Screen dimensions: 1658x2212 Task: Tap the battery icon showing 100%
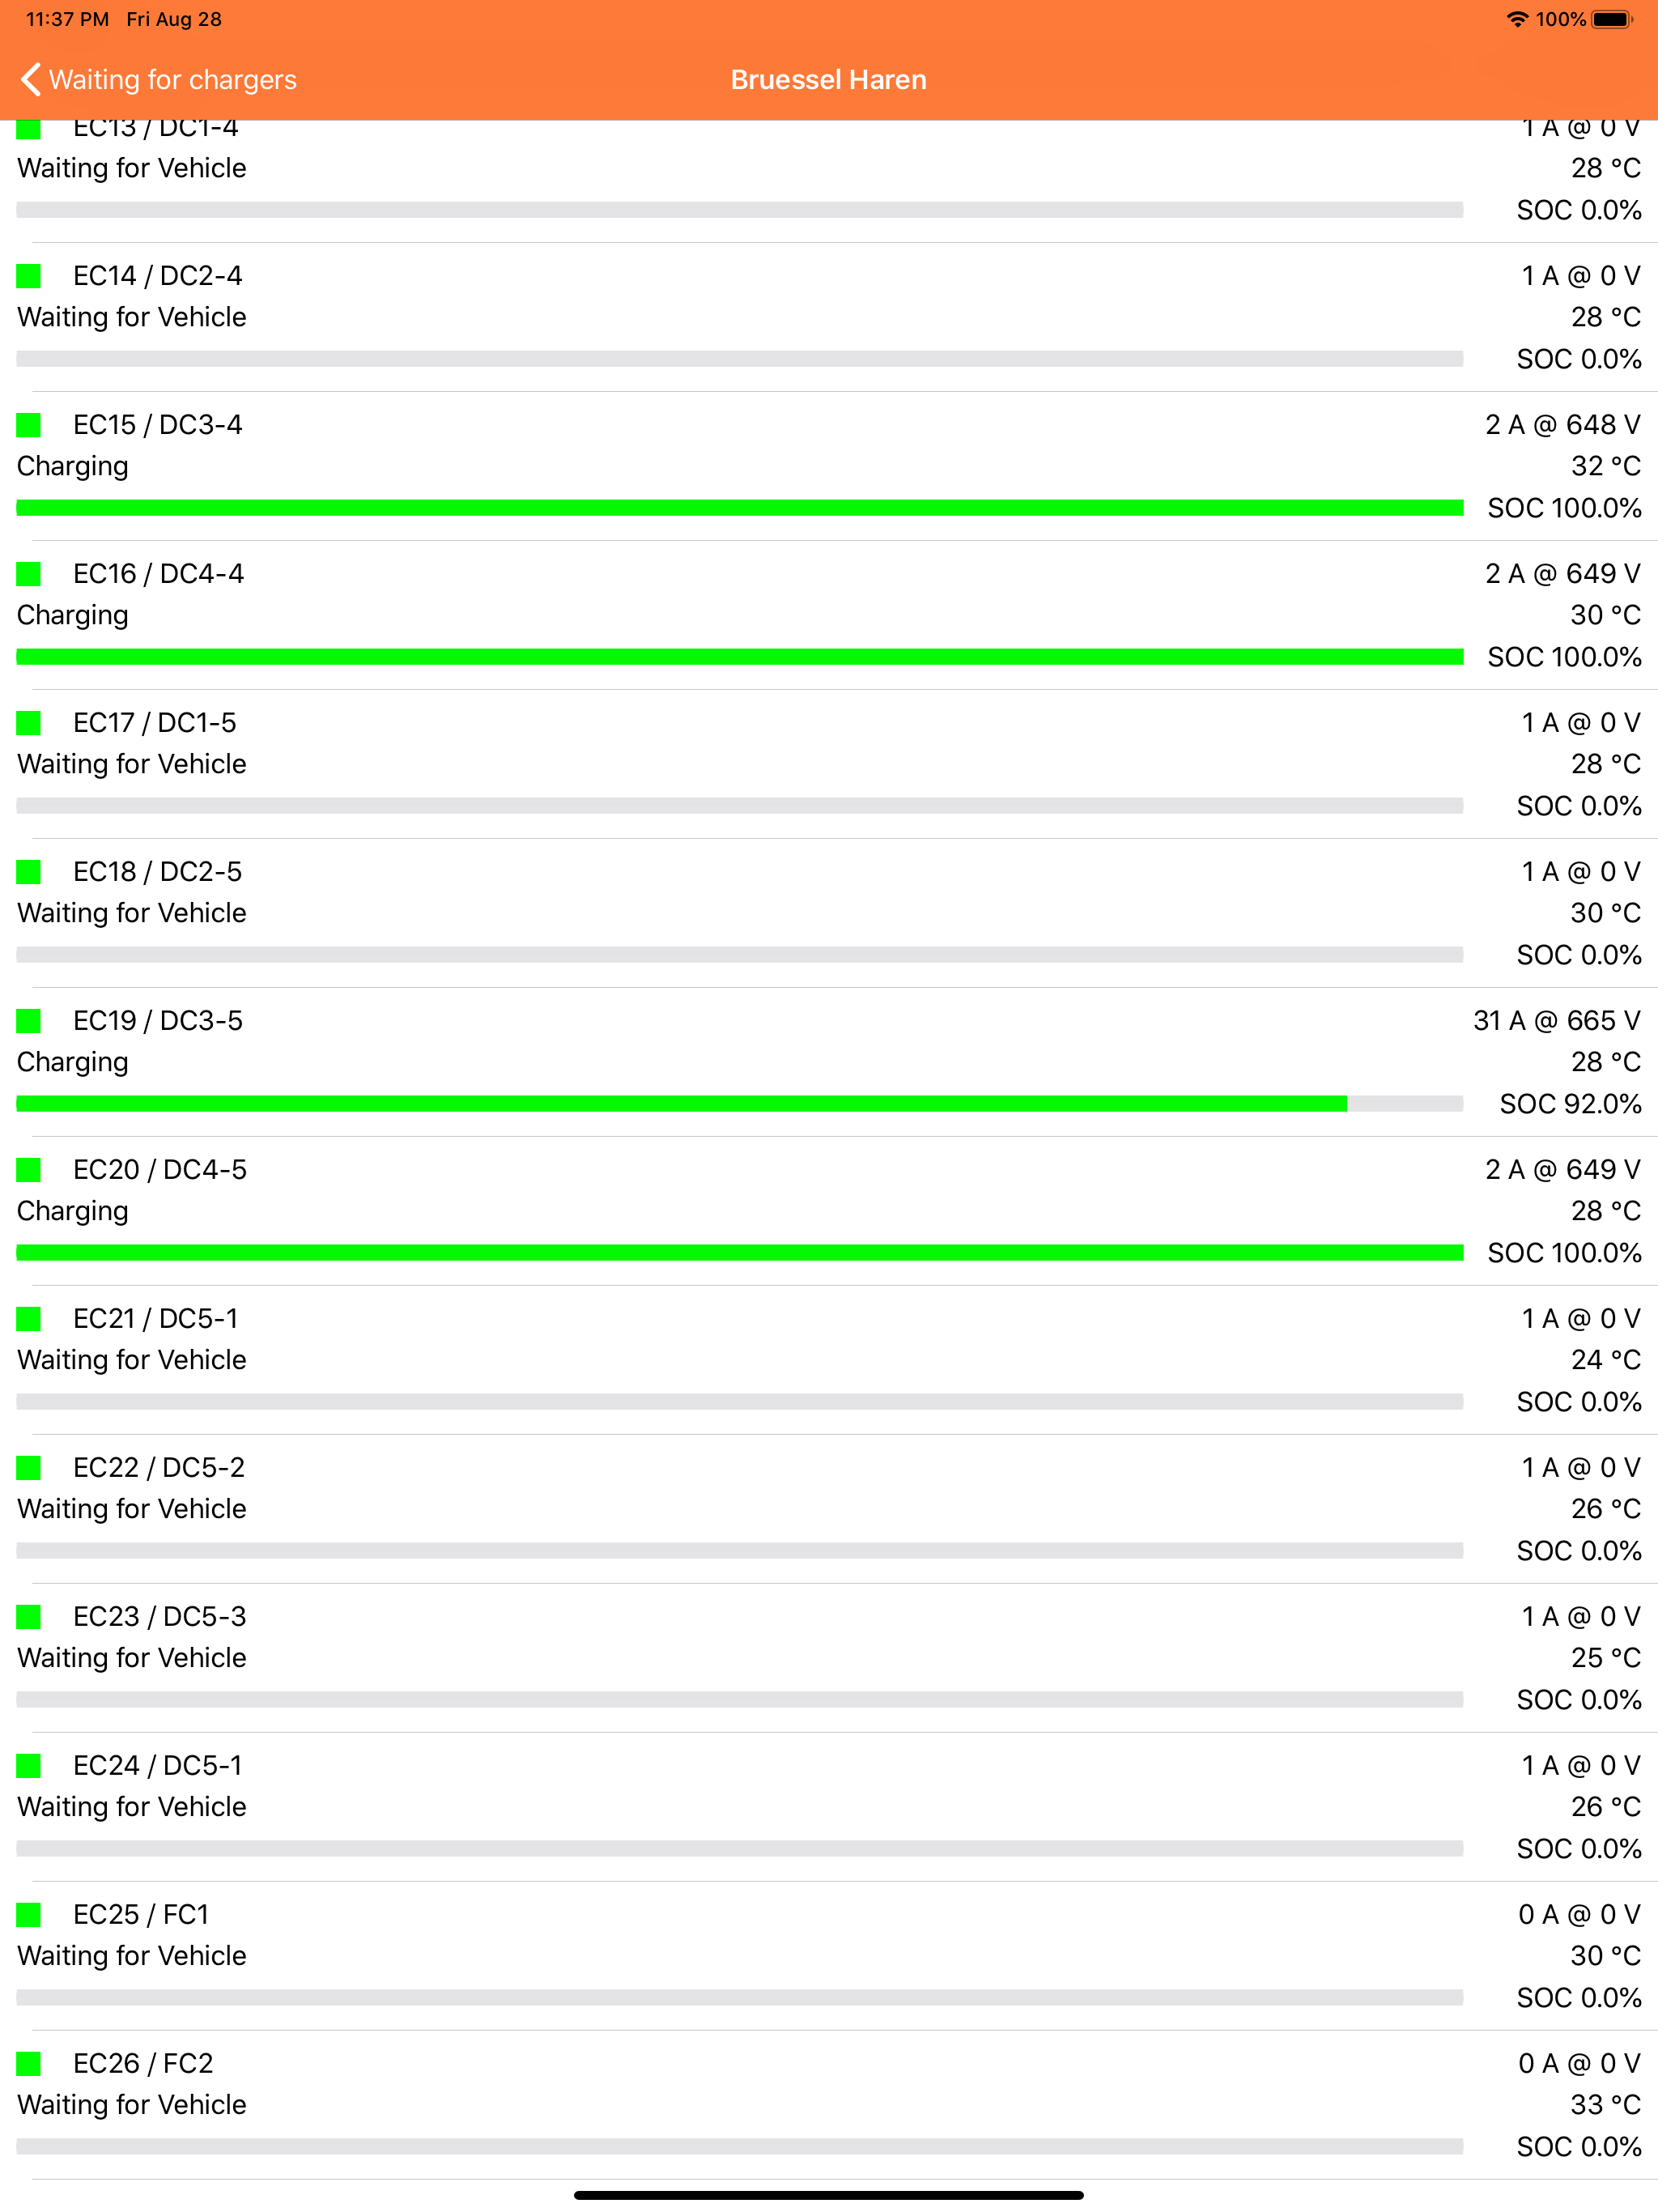click(x=1612, y=18)
